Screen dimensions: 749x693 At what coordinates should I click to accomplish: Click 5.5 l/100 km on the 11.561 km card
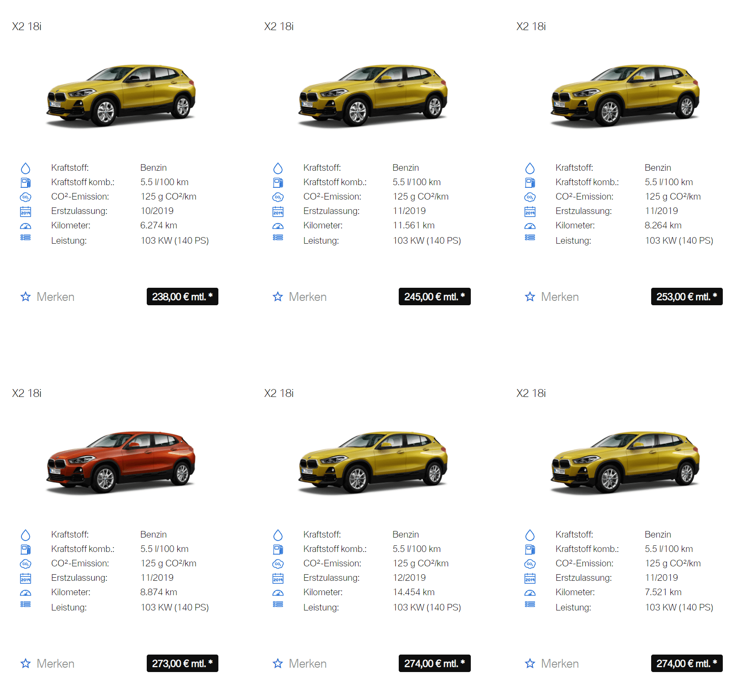[x=417, y=182]
